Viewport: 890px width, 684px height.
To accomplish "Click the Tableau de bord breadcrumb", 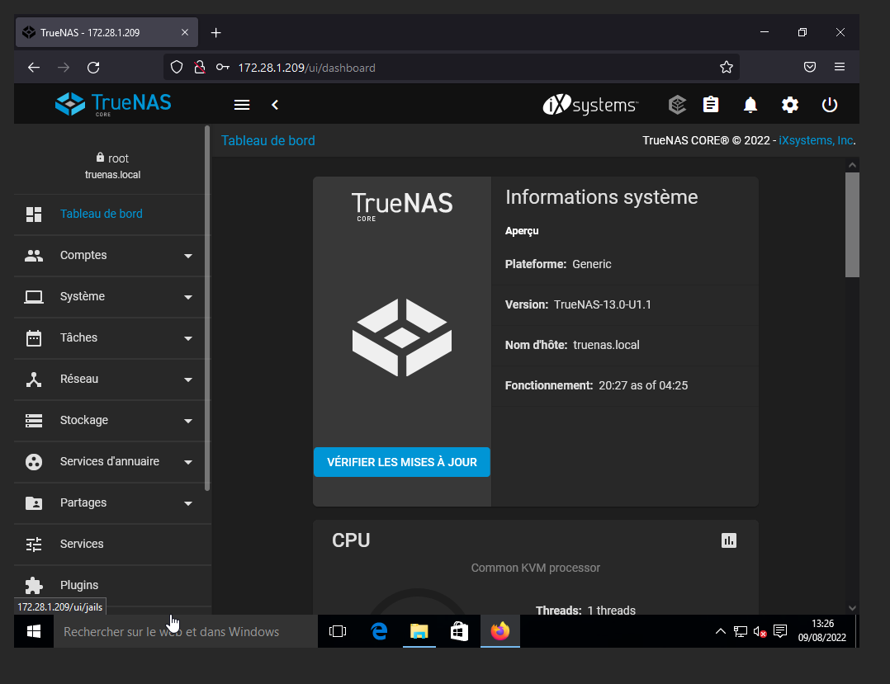I will 267,140.
